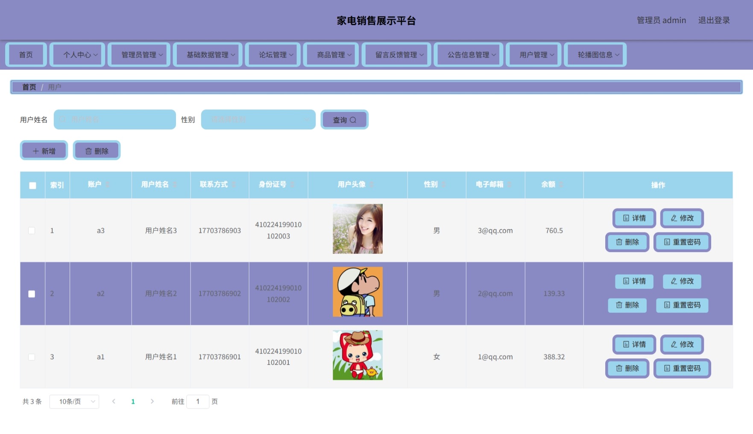The image size is (753, 434).
Task: Sort by 身份证号 column arrows
Action: (x=292, y=185)
